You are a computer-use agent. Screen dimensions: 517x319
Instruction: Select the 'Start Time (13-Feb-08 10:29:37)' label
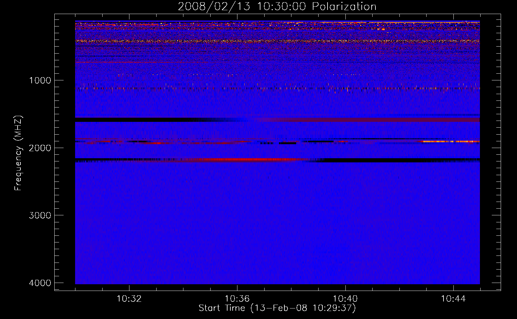[x=277, y=308]
